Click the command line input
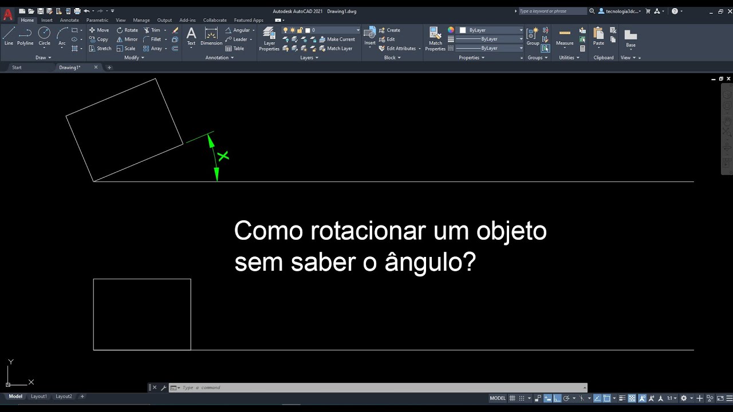Screen dimensions: 733x412 [378, 388]
